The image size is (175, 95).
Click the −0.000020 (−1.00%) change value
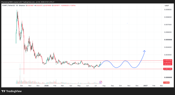pos(68,5)
